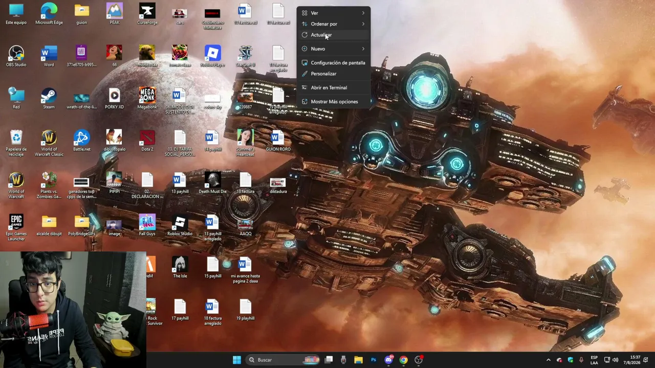Expand the Ver submenu in context menu
655x368 pixels.
tap(333, 13)
